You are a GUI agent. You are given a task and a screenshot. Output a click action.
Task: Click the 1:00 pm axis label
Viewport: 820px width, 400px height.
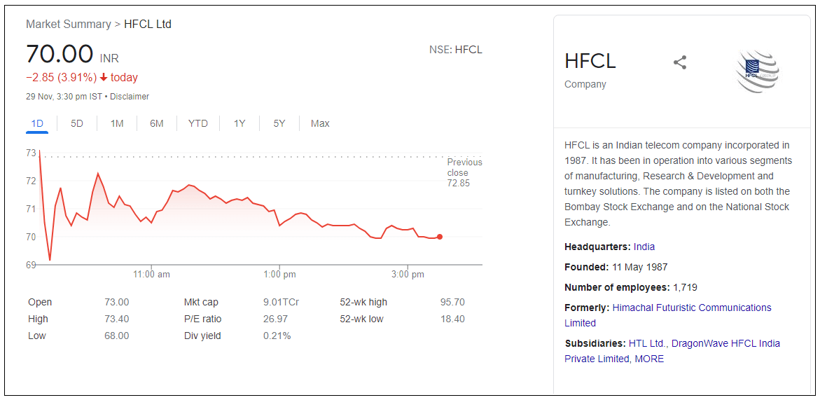point(280,275)
